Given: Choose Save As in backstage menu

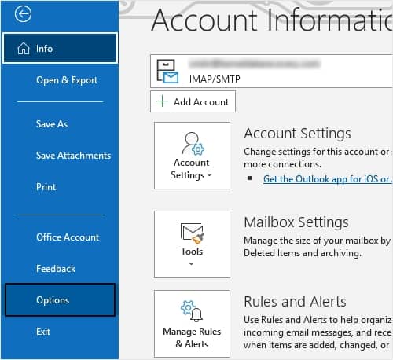Looking at the screenshot, I should [52, 124].
